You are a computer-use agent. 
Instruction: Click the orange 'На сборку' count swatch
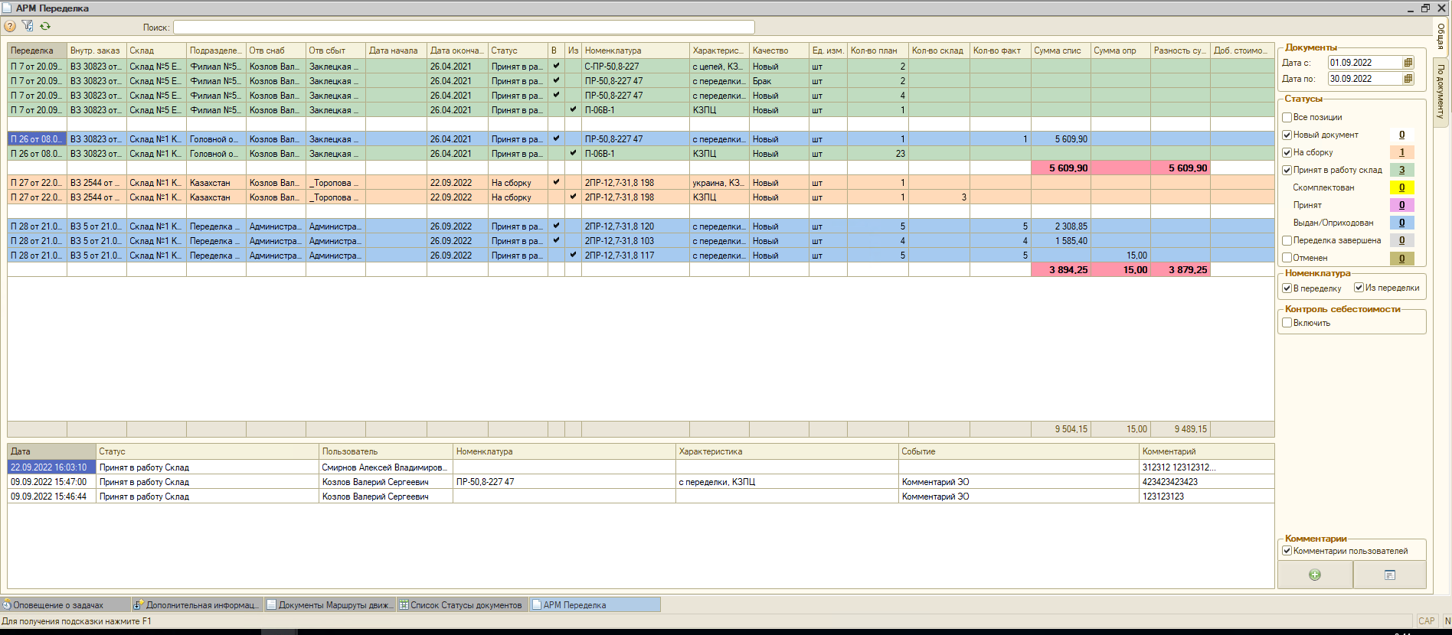(1402, 152)
